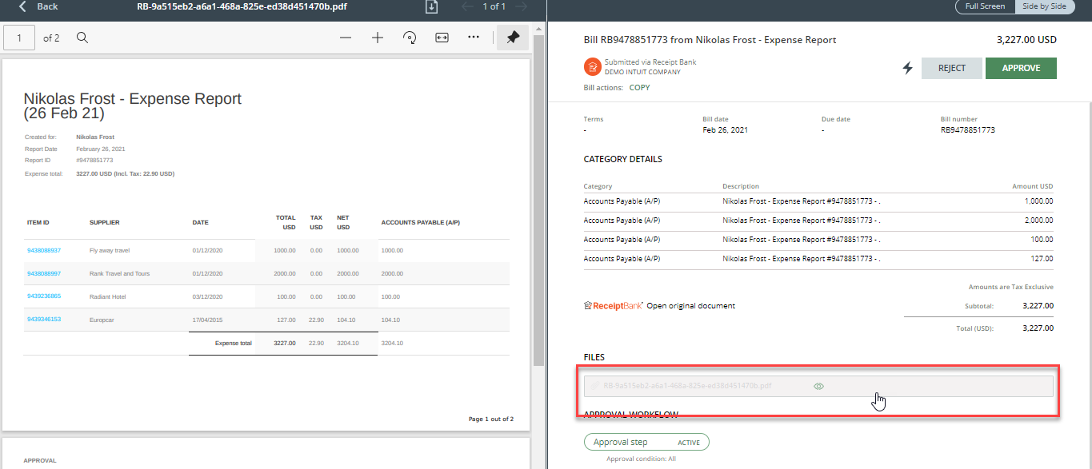Go to the next document arrow
The image size is (1092, 469).
click(521, 6)
